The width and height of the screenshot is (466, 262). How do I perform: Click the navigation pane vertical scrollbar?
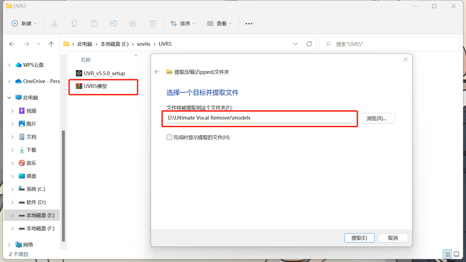(63, 185)
